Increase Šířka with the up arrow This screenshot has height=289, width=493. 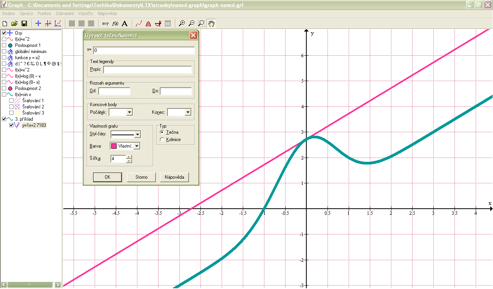point(129,156)
